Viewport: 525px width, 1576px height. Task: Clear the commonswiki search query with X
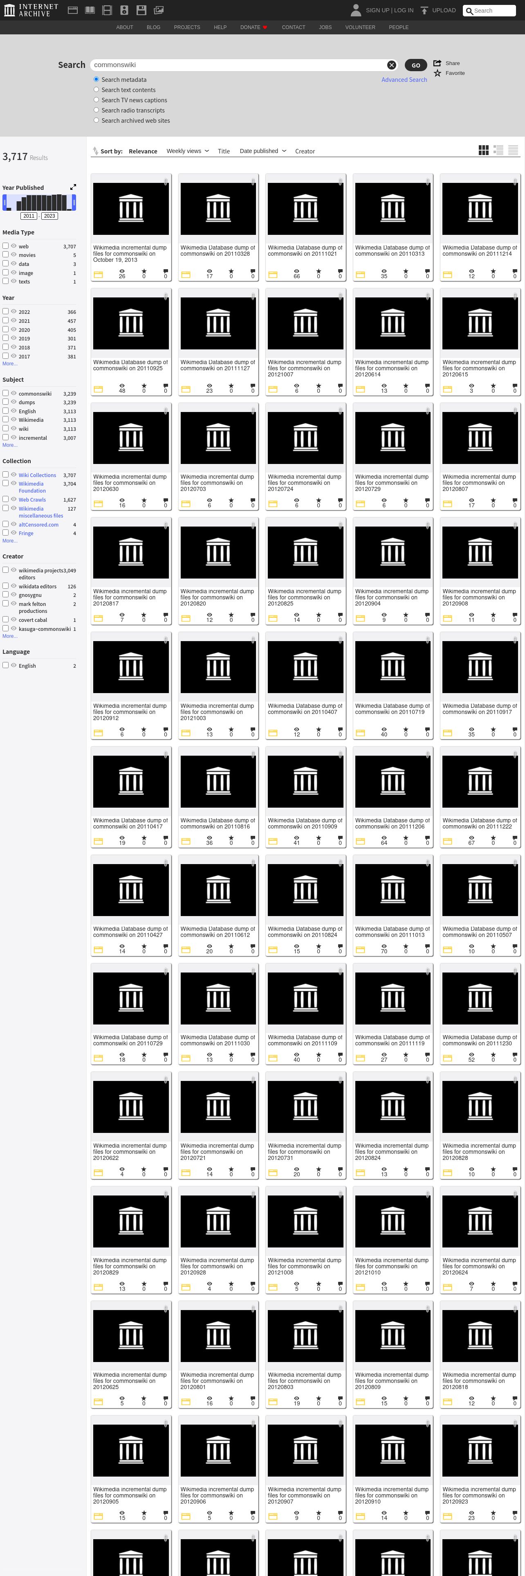tap(392, 65)
